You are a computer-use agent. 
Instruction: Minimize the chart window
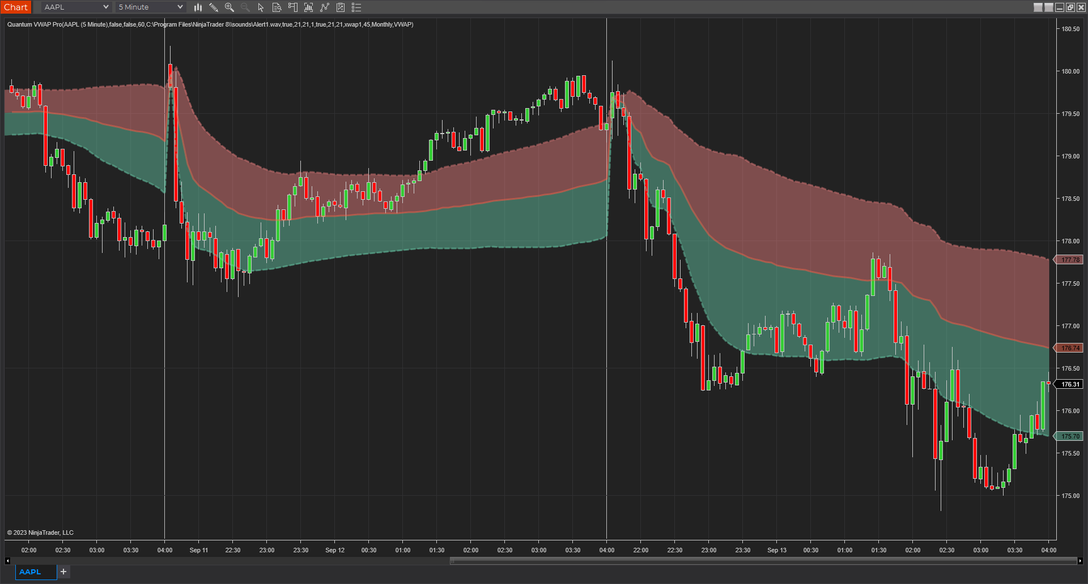pos(1060,7)
